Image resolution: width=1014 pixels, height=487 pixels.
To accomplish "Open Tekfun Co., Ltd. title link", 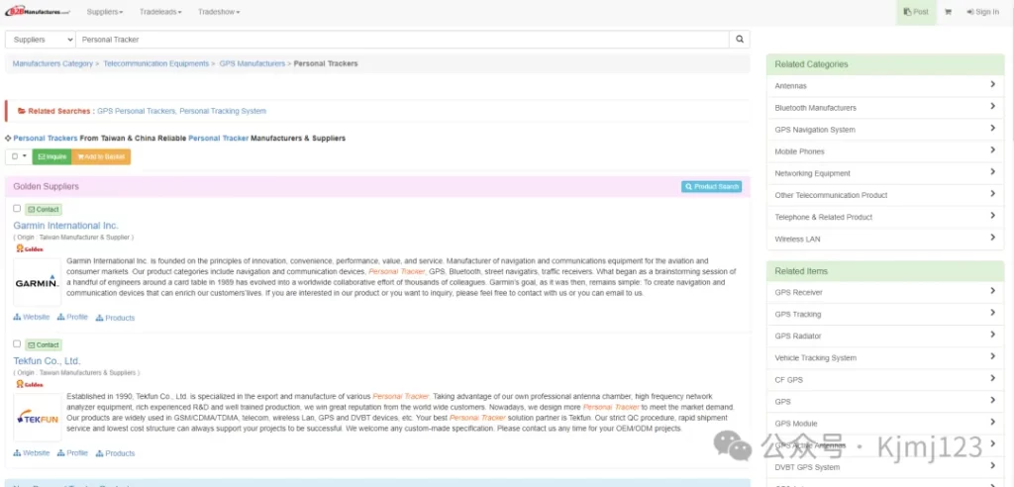I will click(x=47, y=361).
